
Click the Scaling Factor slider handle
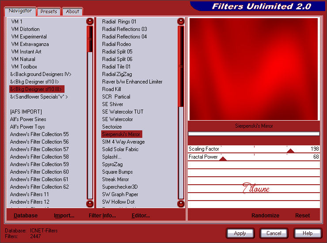pos(290,151)
